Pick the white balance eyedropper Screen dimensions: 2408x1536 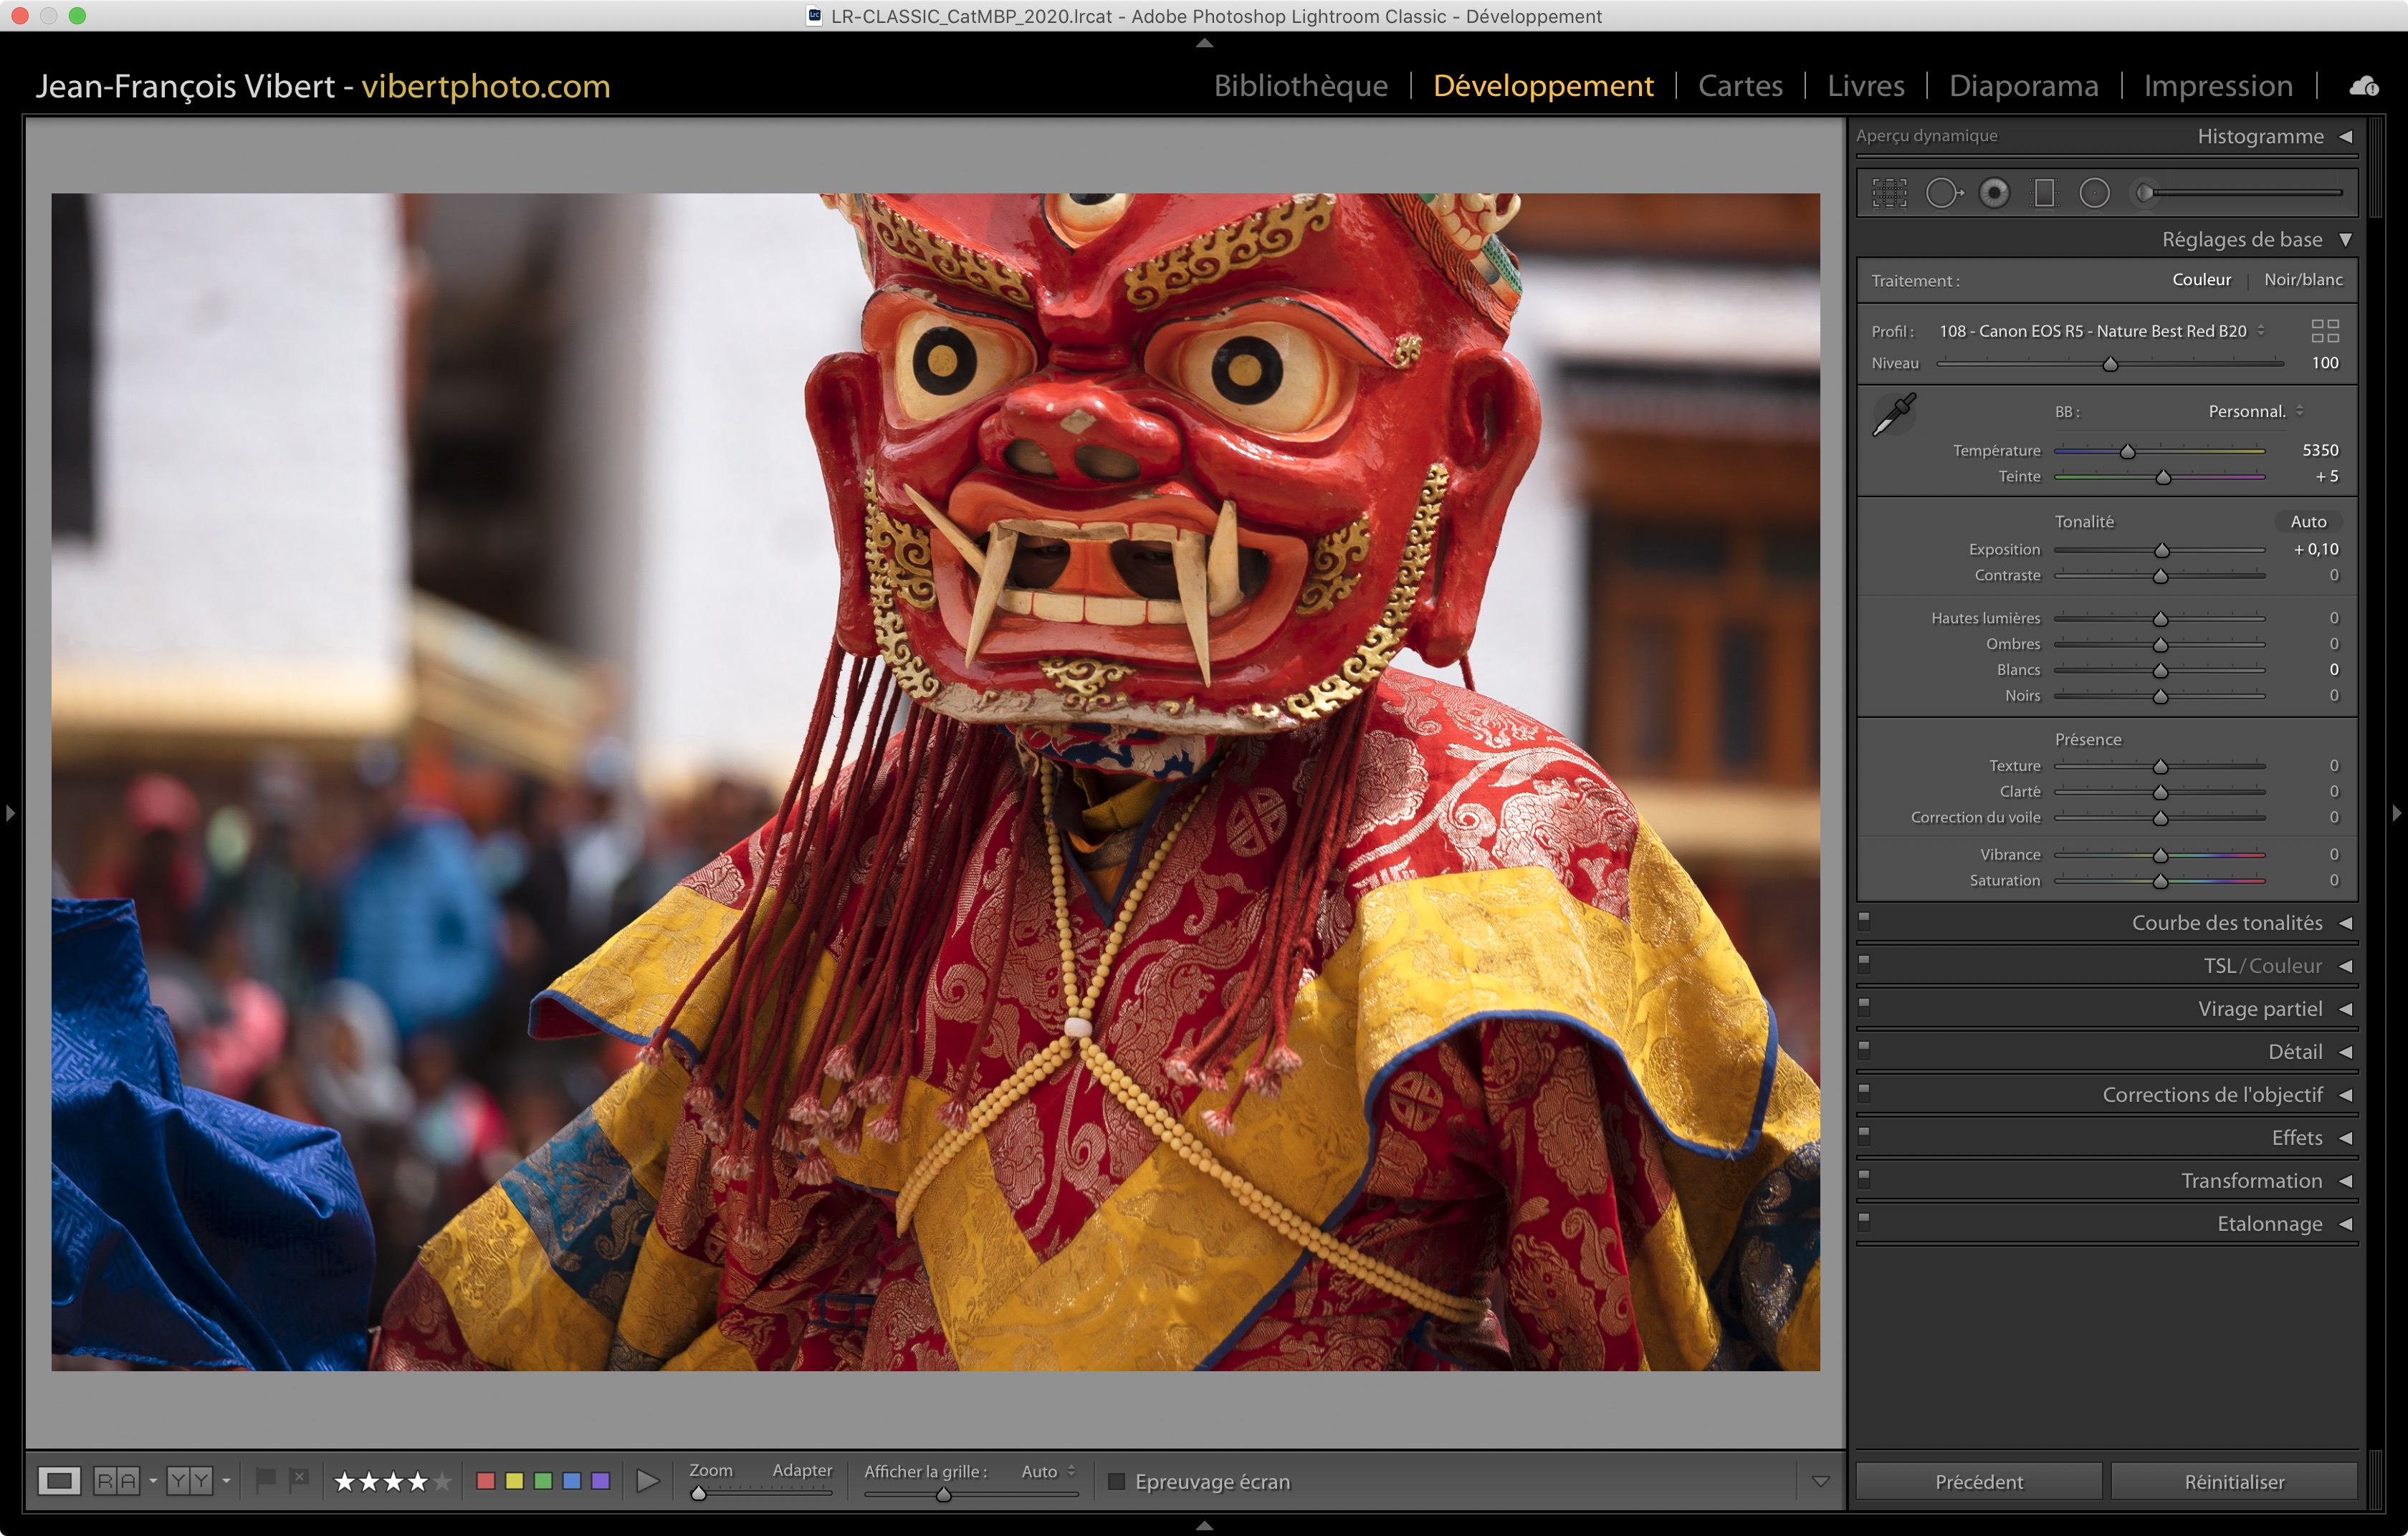coord(1893,413)
